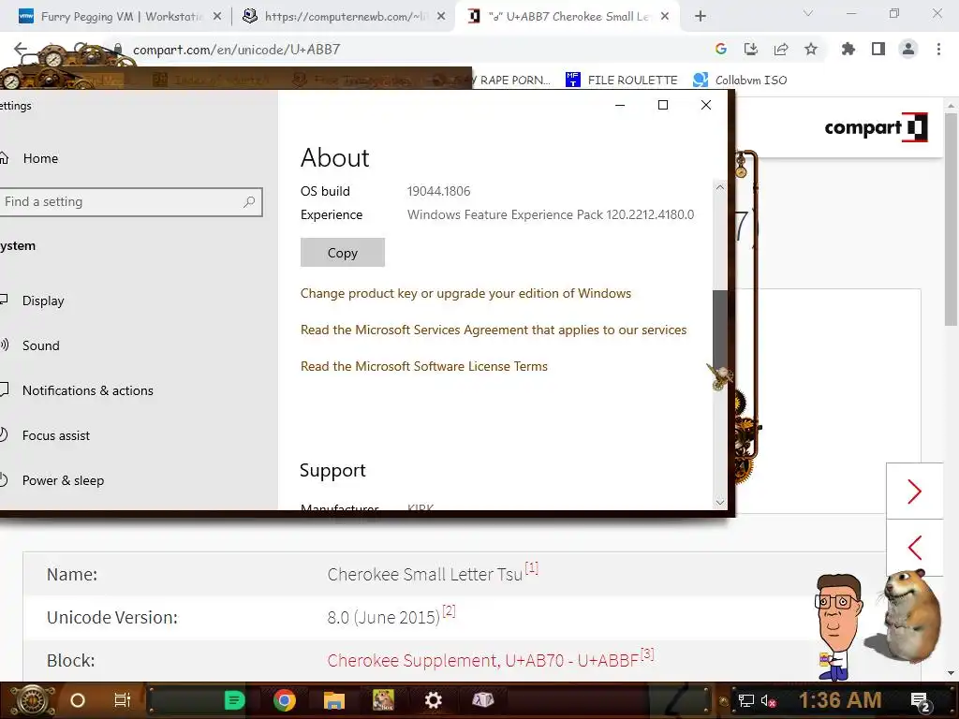Click the steampunk Start button
This screenshot has width=959, height=719.
[32, 700]
